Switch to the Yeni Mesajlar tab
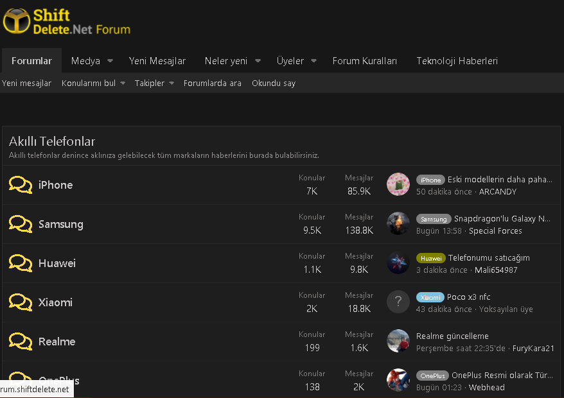Screen dimensions: 564x398 click(x=157, y=61)
